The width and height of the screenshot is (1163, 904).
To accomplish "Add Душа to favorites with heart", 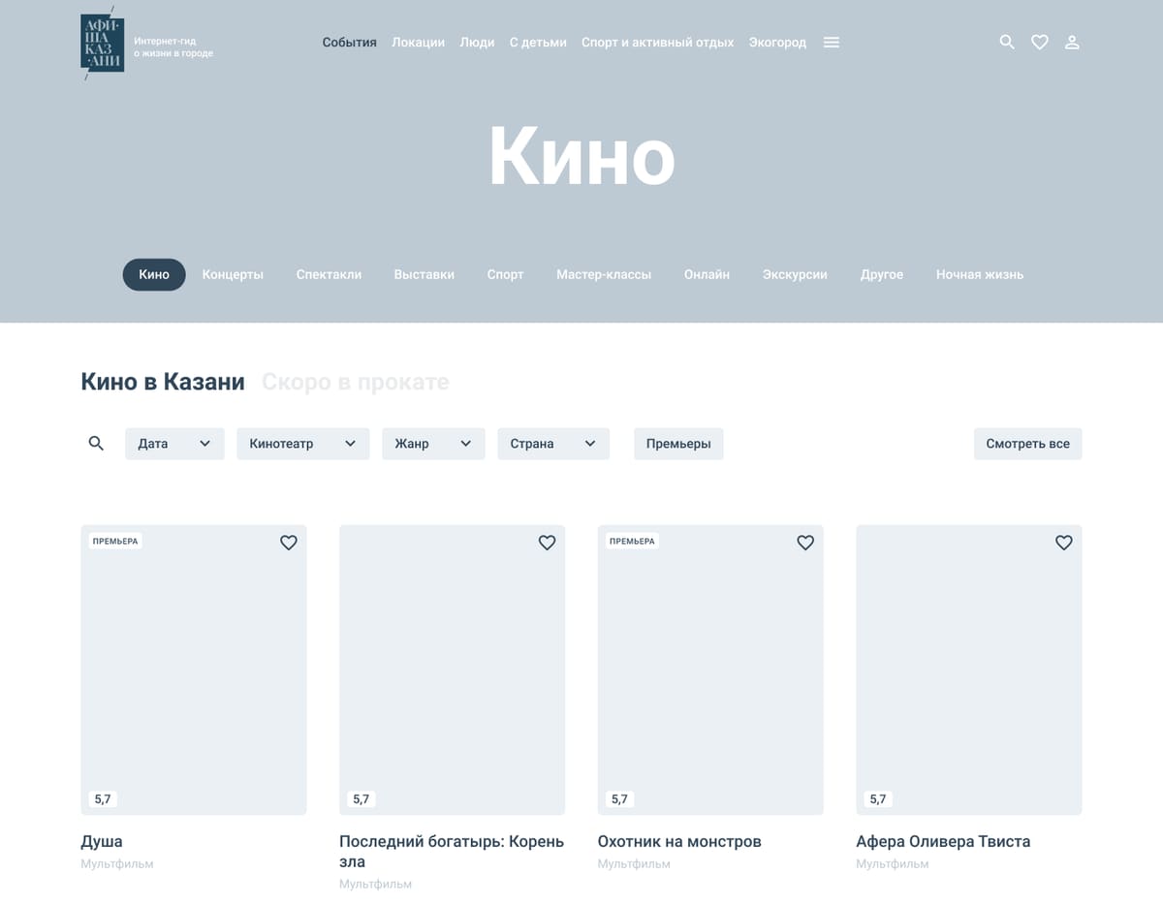I will pos(289,543).
